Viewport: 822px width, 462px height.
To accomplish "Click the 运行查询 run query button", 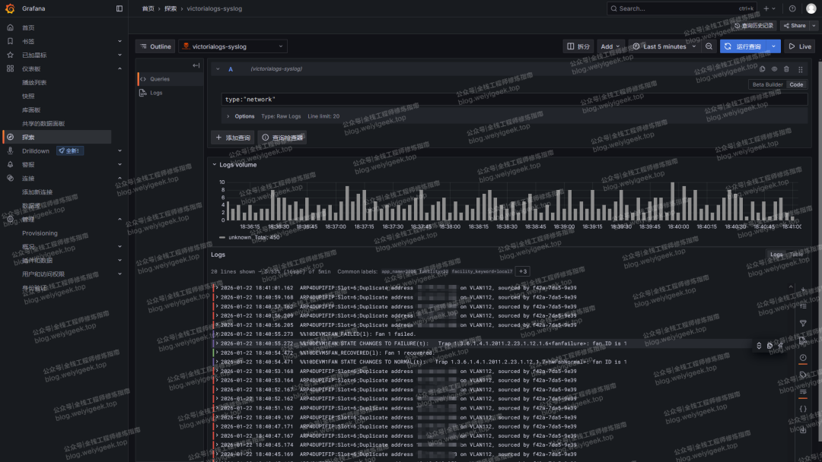I will 744,46.
